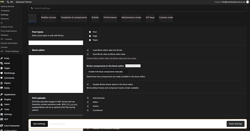Open AT – Theme Settings submenu item

[10, 52]
